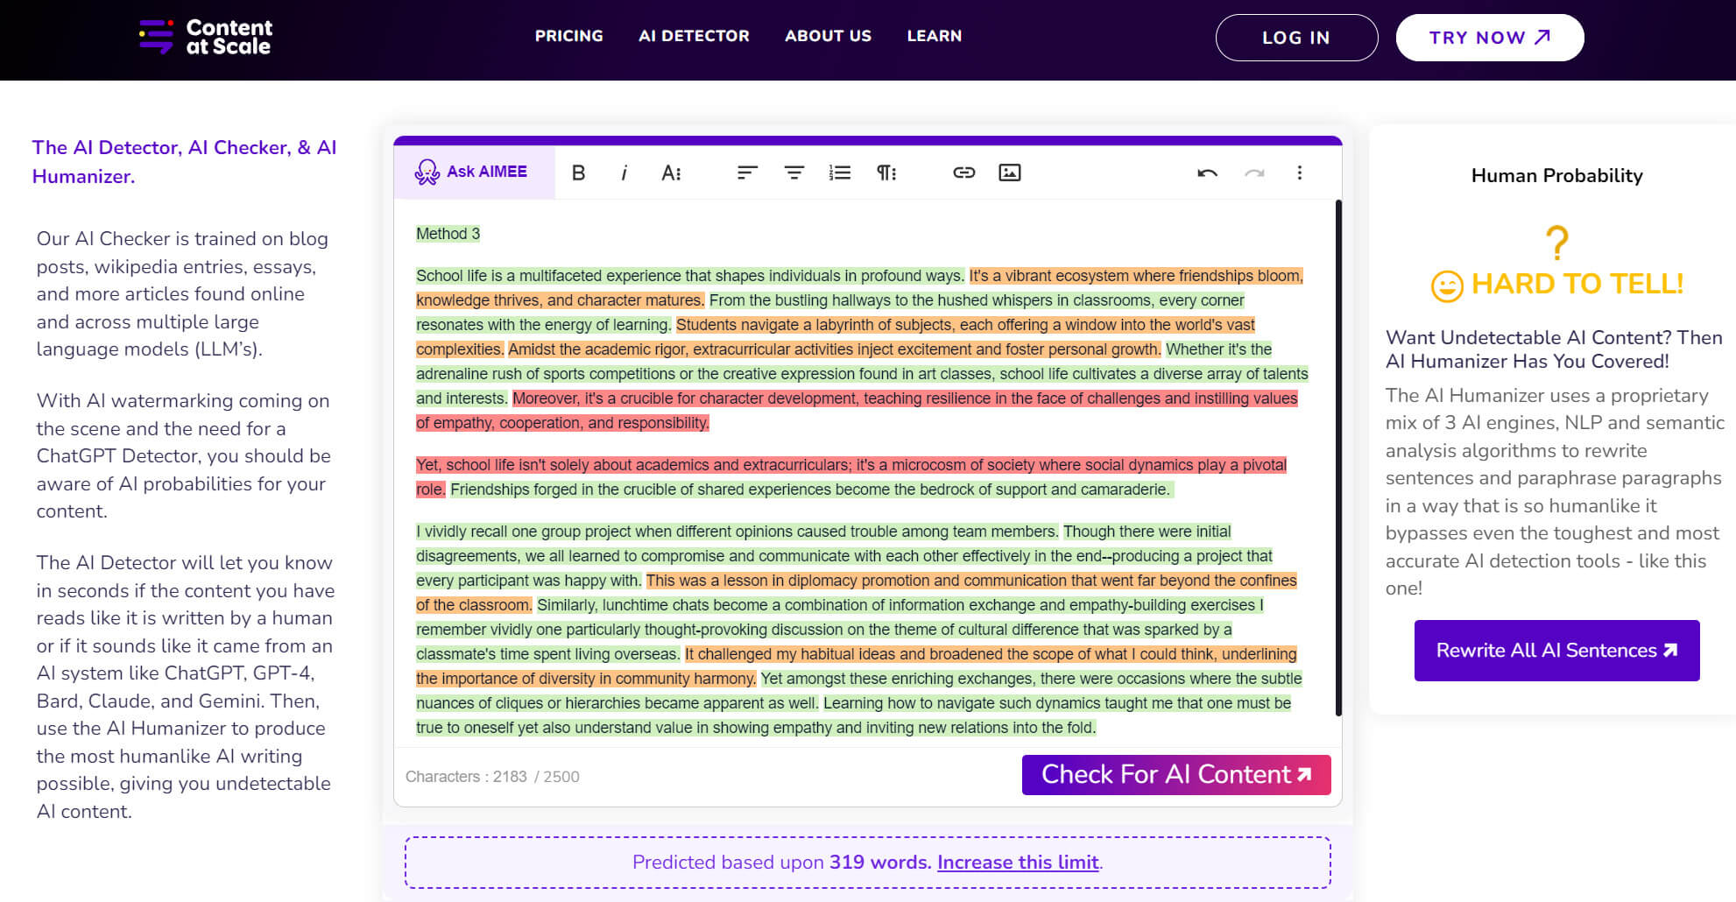Viewport: 1736px width, 902px height.
Task: Click the editor's vertical scrollbar
Action: 1337,455
